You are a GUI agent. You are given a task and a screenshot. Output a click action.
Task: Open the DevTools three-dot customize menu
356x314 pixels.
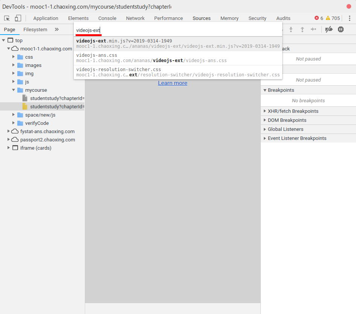click(350, 18)
